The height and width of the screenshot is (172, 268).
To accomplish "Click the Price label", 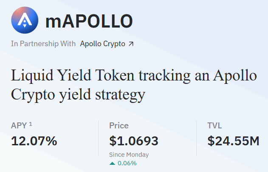I will (119, 126).
